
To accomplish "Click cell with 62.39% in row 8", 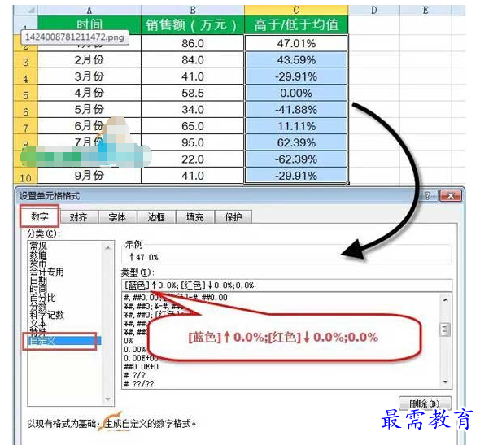I will click(296, 142).
